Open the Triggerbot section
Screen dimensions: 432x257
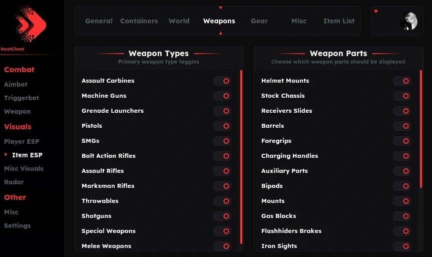coord(22,98)
